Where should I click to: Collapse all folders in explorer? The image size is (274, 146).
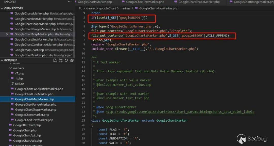pyautogui.click(x=72, y=60)
